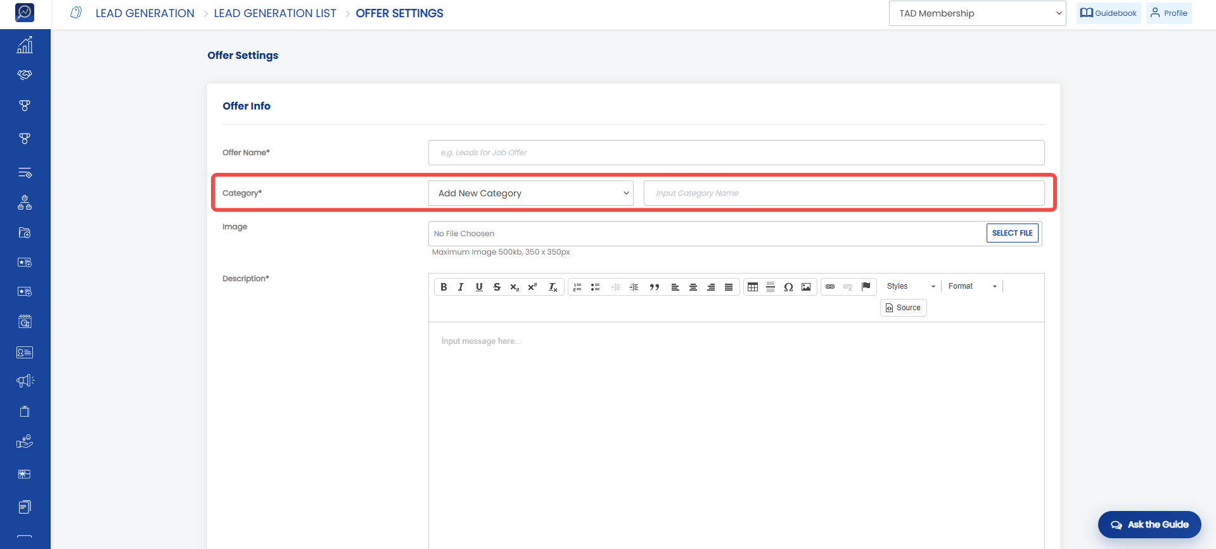Viewport: 1216px width, 549px height.
Task: Click the tag icon beside LEAD GENERATION breadcrumb
Action: tap(76, 13)
